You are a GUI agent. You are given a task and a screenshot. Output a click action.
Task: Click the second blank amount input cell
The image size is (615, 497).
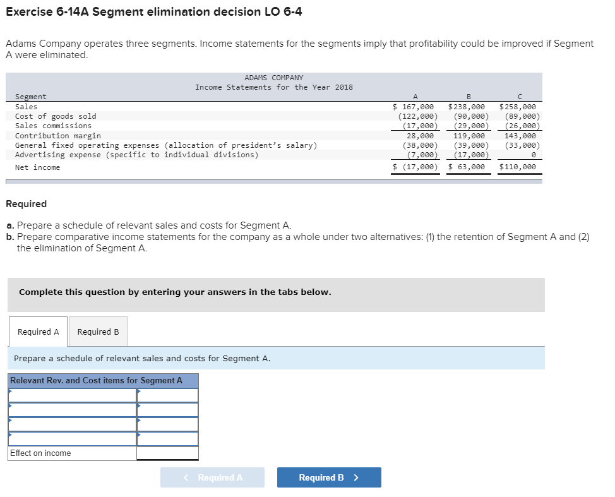tap(167, 410)
